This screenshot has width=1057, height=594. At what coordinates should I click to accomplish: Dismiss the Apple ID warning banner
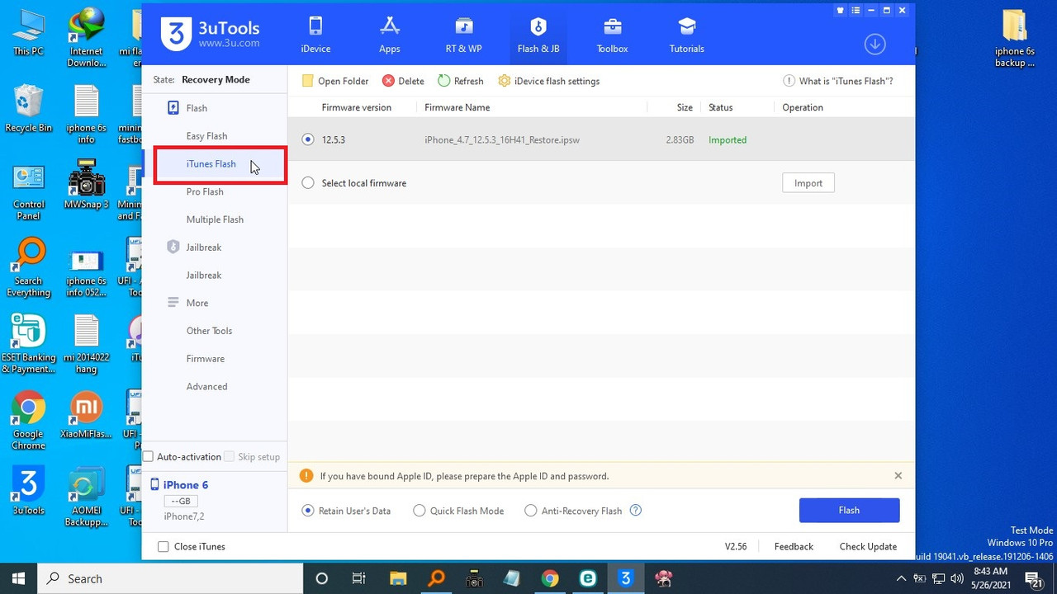point(898,476)
